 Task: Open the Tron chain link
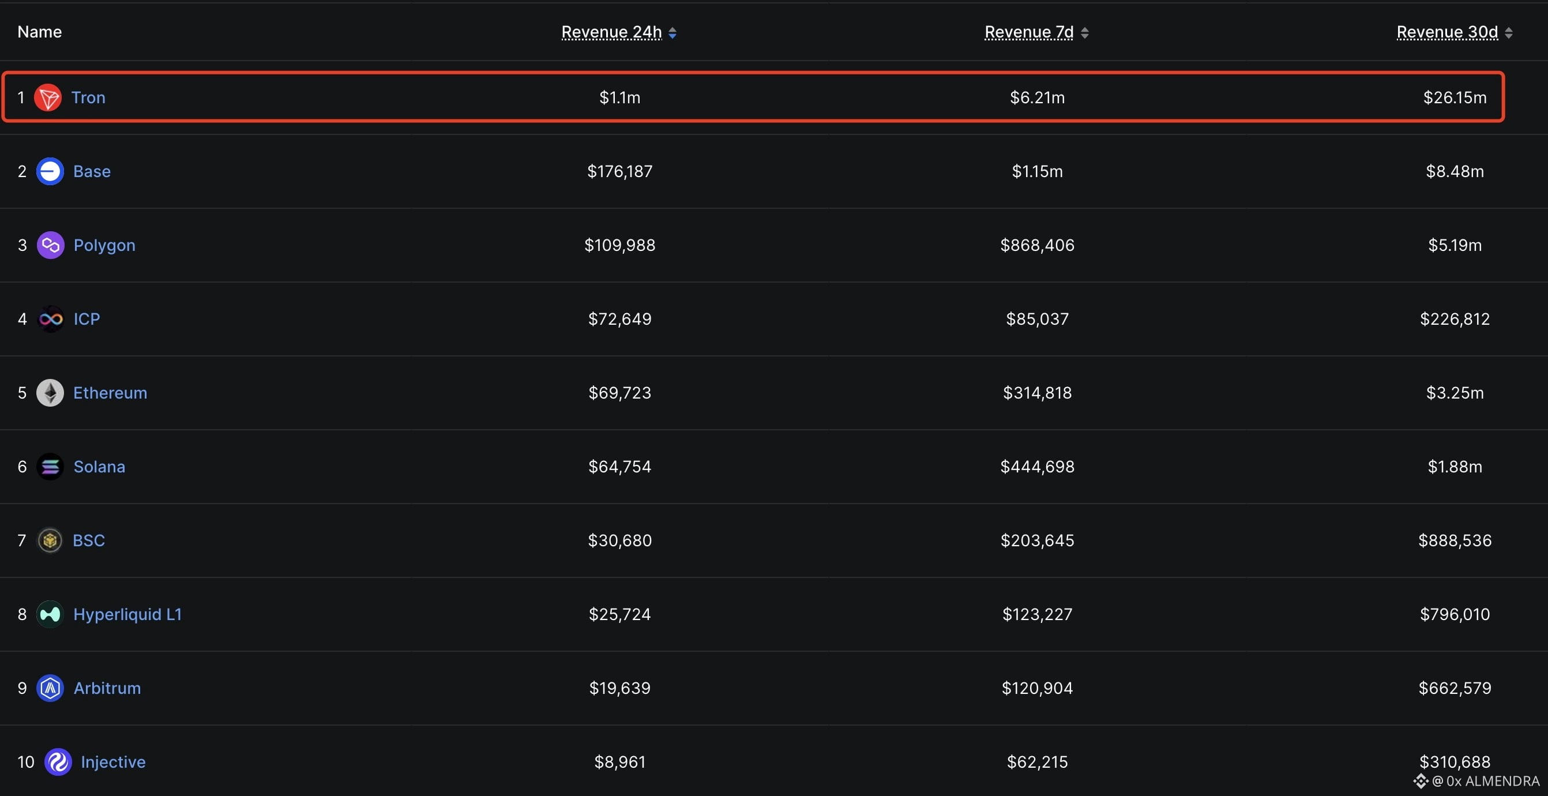88,97
